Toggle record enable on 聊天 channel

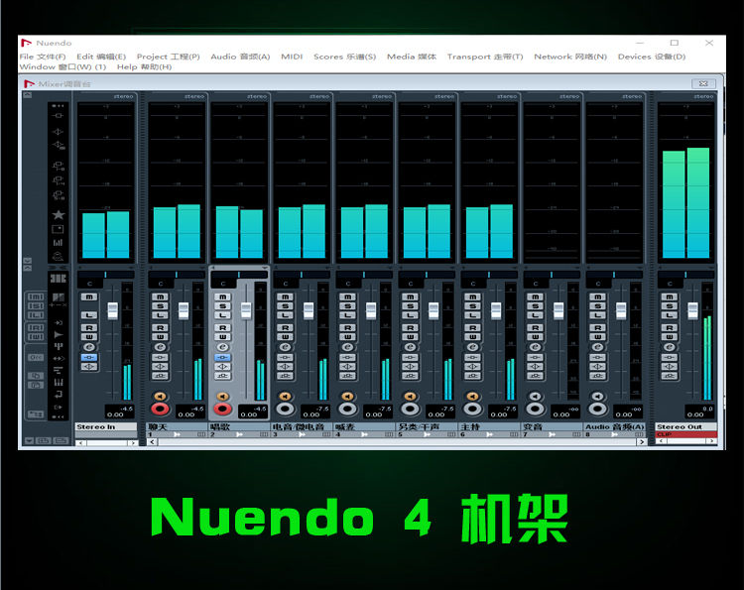tap(160, 409)
